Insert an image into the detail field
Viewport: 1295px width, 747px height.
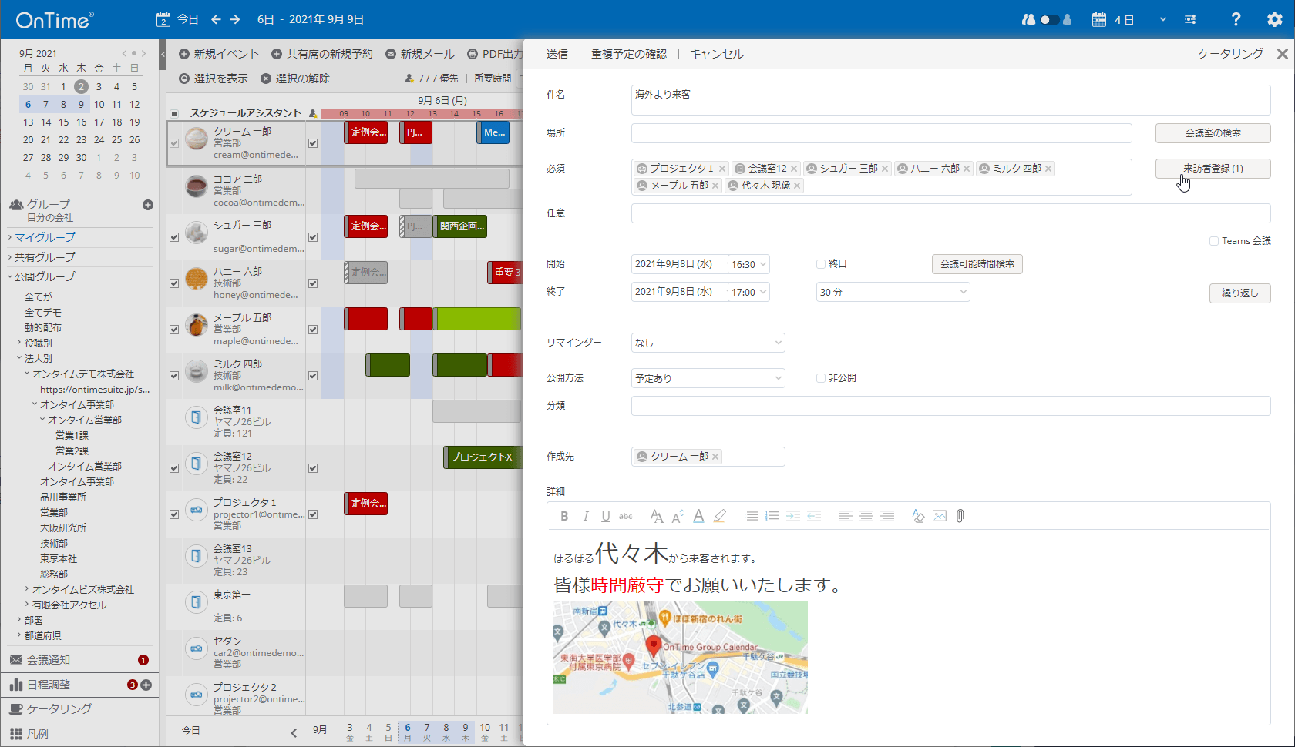coord(939,516)
